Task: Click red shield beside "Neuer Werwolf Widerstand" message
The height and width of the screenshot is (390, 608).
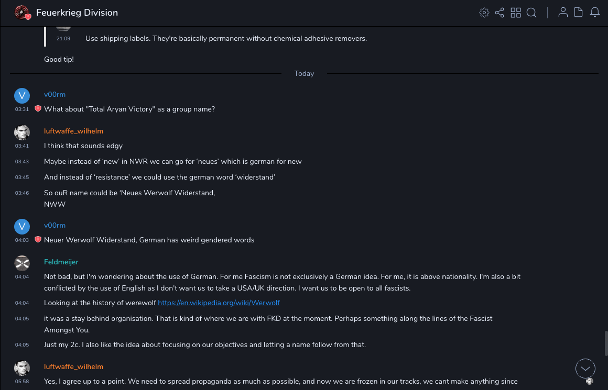Action: [x=38, y=240]
